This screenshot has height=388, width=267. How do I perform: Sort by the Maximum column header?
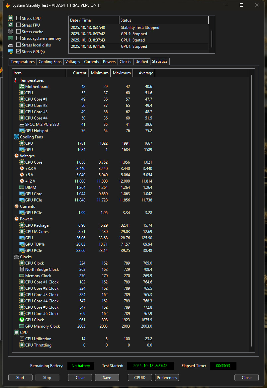coord(122,73)
